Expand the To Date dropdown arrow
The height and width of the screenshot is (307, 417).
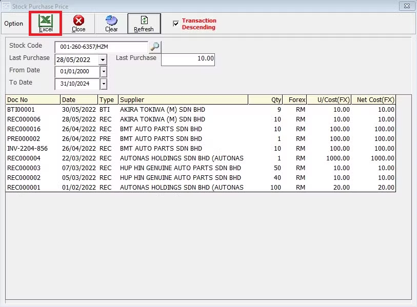click(104, 84)
